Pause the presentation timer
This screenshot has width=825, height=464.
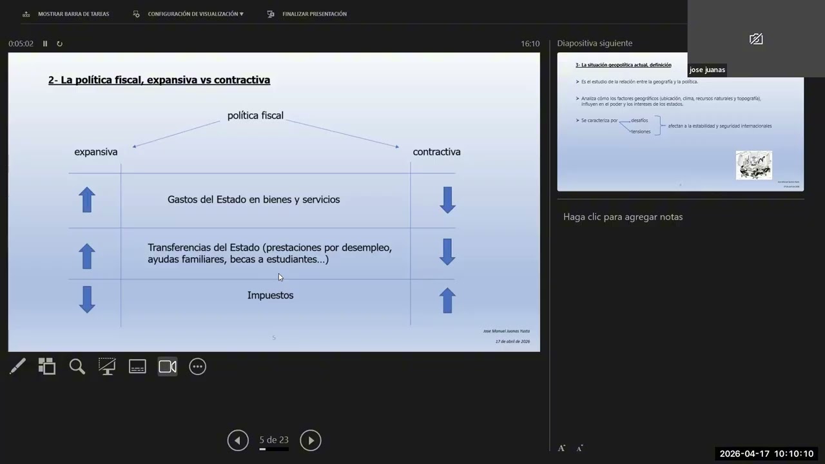pyautogui.click(x=45, y=44)
